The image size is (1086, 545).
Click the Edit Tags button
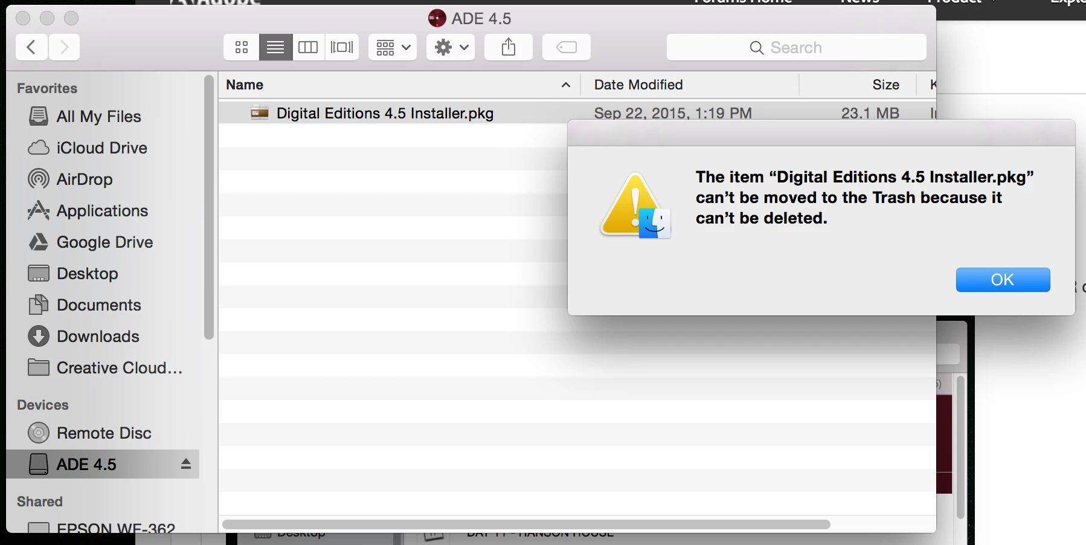(x=567, y=47)
